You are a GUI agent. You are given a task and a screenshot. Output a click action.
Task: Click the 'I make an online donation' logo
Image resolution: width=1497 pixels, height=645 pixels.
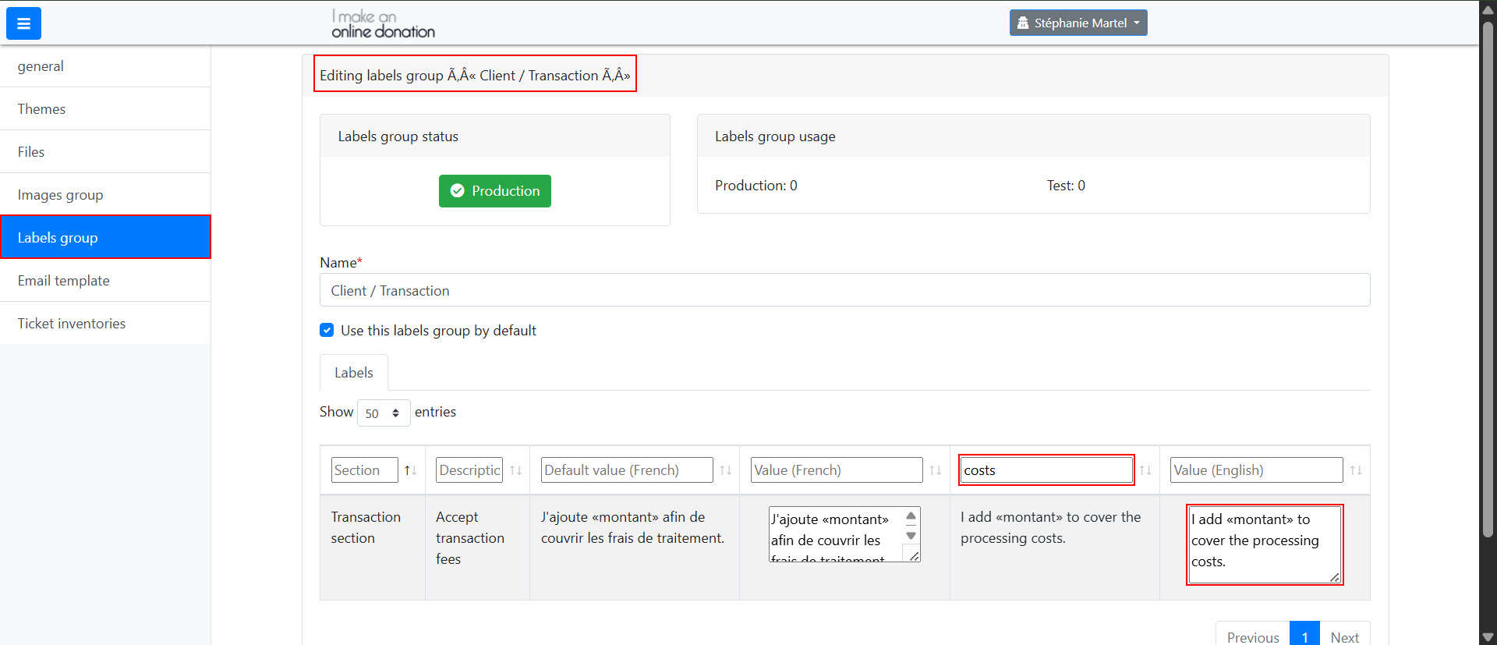pos(383,24)
